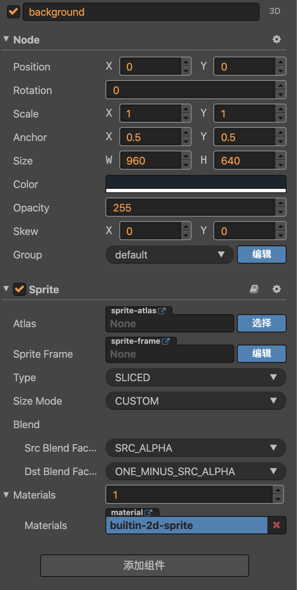Remove the builtin-2d-sprite material with red X
The width and height of the screenshot is (297, 590).
click(277, 525)
